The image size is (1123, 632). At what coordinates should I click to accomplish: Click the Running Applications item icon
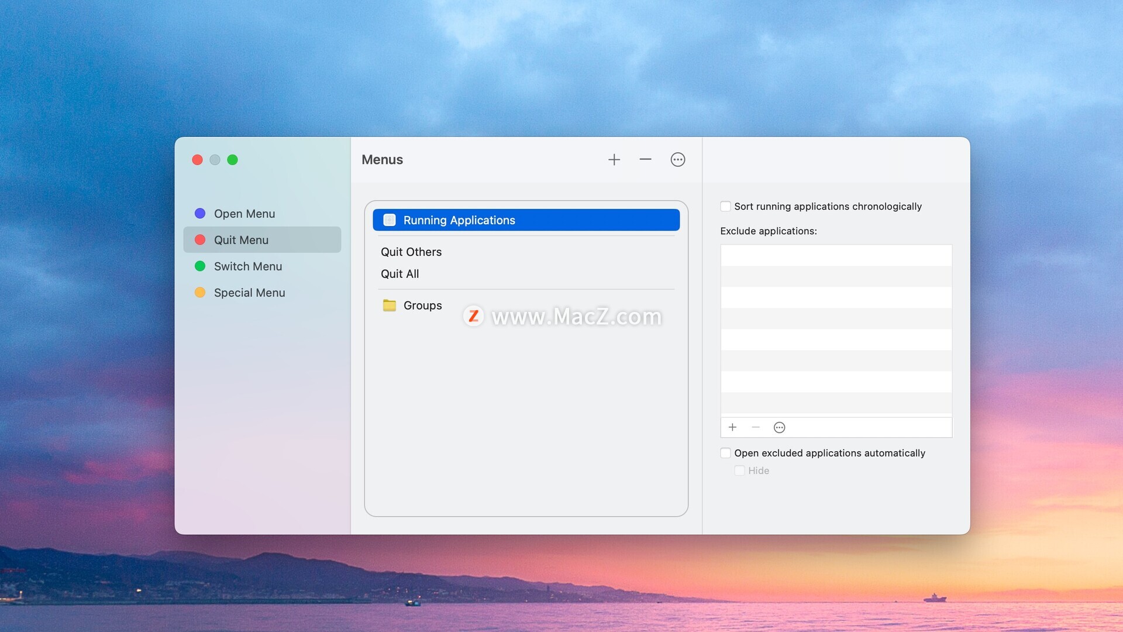tap(390, 220)
